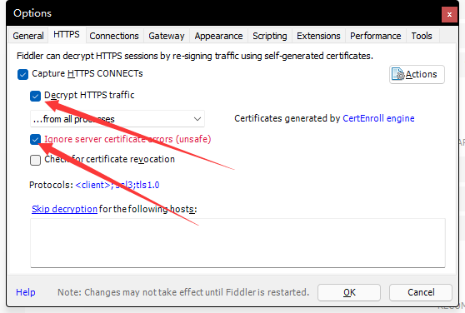The width and height of the screenshot is (465, 313).
Task: Confirm settings with OK button
Action: [349, 292]
